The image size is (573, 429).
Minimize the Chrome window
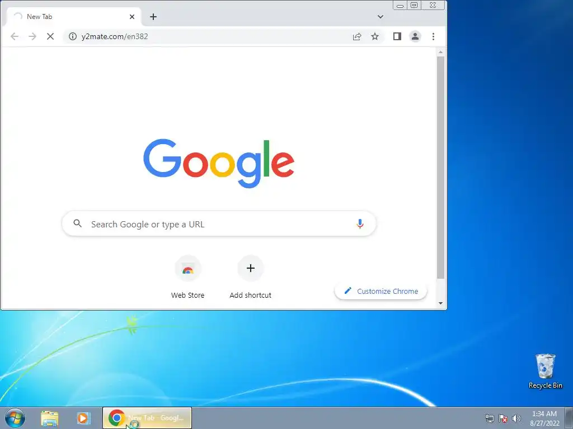pyautogui.click(x=400, y=5)
